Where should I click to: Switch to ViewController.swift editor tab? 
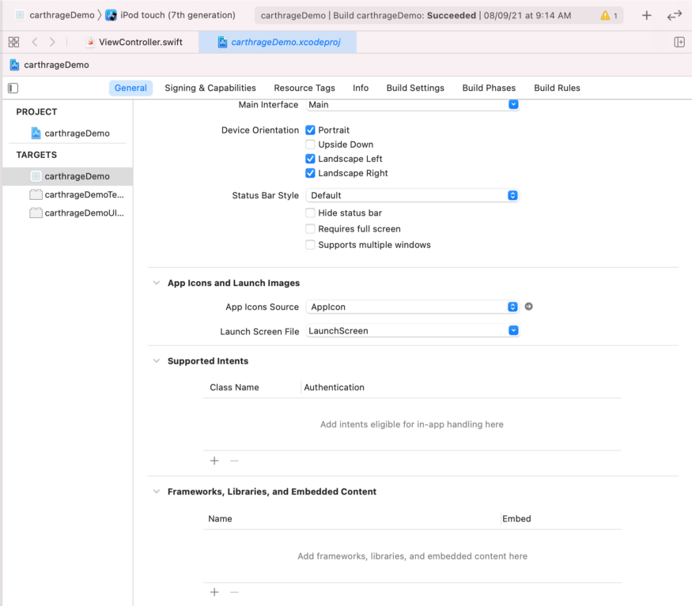(134, 43)
